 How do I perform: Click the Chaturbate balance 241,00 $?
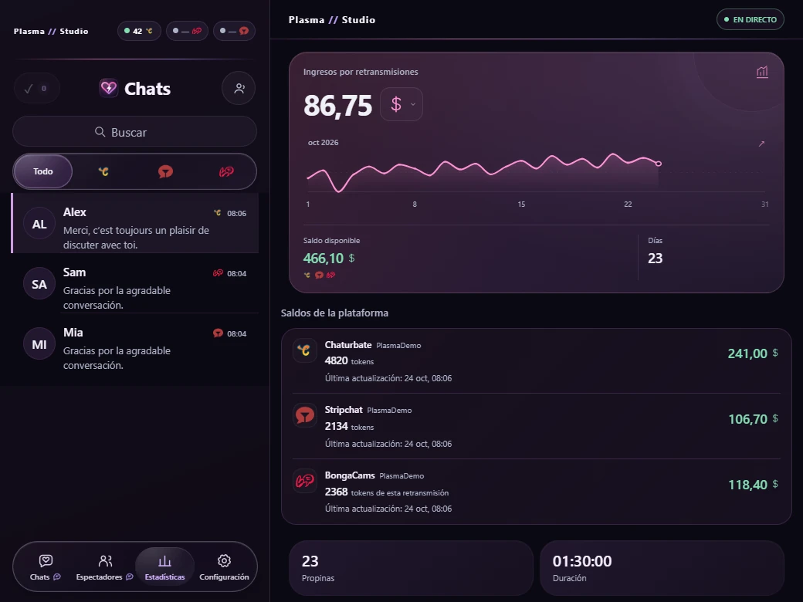(x=753, y=353)
